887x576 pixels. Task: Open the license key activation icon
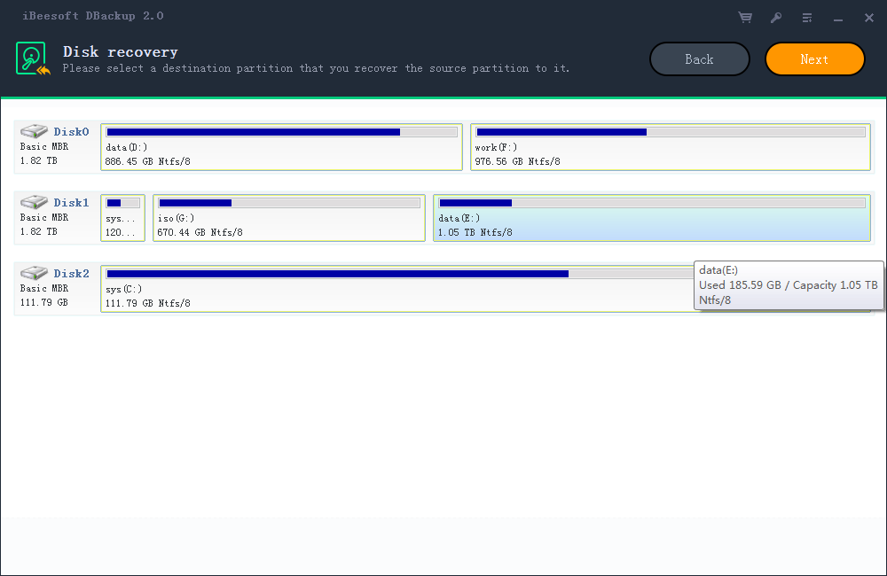776,18
